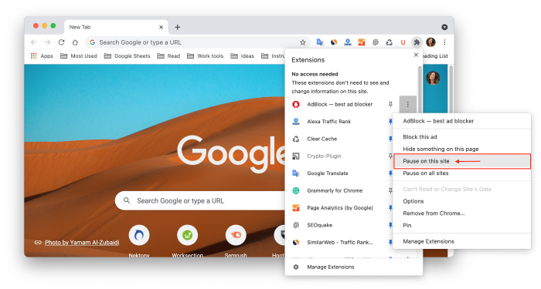Click the Google Translate extension toolbar icon
Viewport: 541px width, 289px height.
320,42
